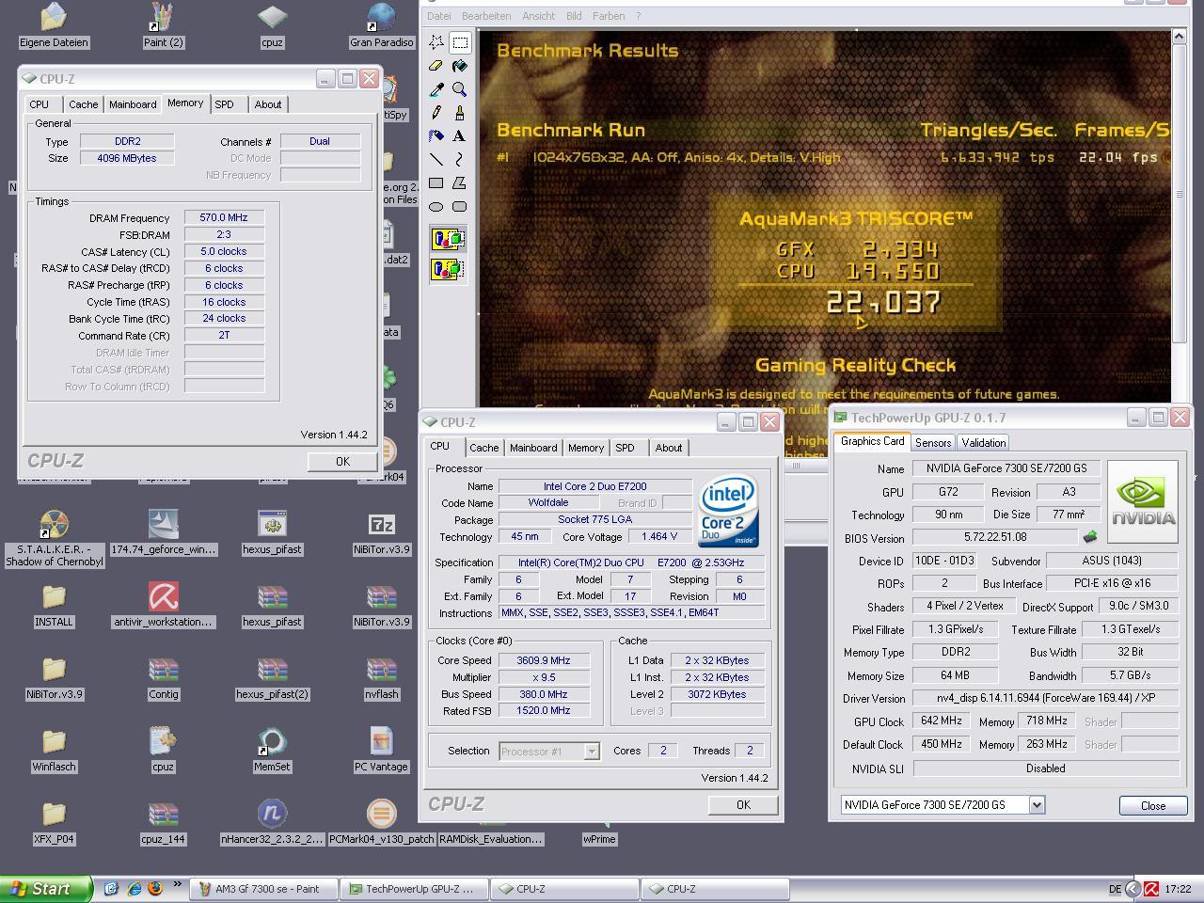Click OK in the CPU-Z processor window
This screenshot has width=1204, height=903.
pos(743,804)
